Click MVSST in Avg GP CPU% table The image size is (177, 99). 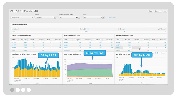(14, 48)
